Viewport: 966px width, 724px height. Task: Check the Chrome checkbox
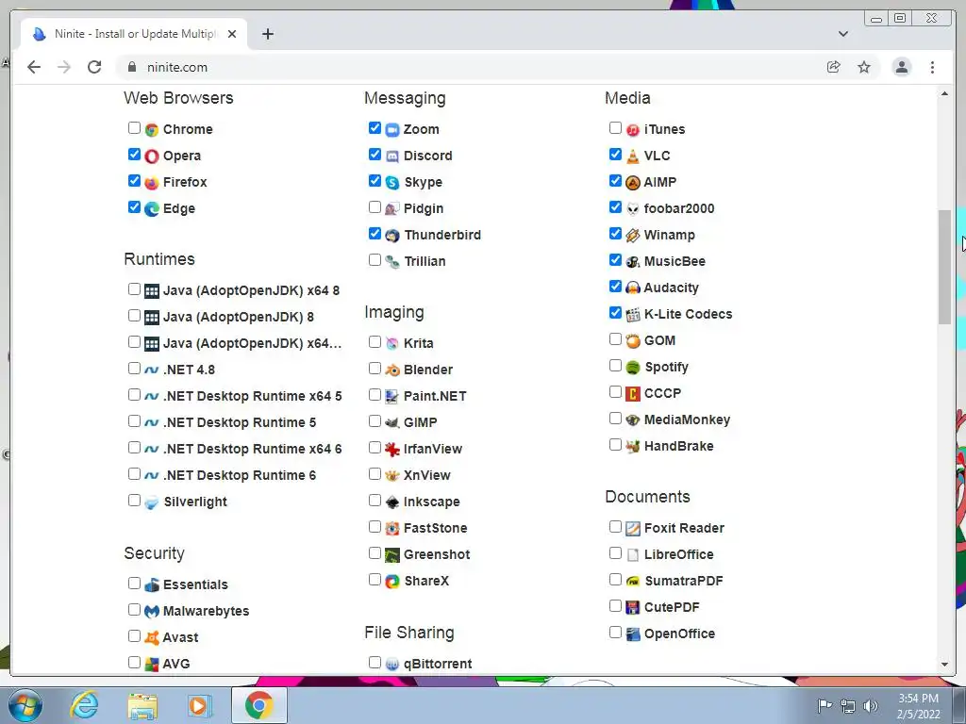click(134, 127)
